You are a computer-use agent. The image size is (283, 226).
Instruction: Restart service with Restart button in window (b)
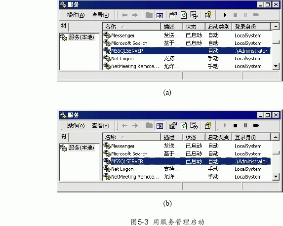point(256,125)
